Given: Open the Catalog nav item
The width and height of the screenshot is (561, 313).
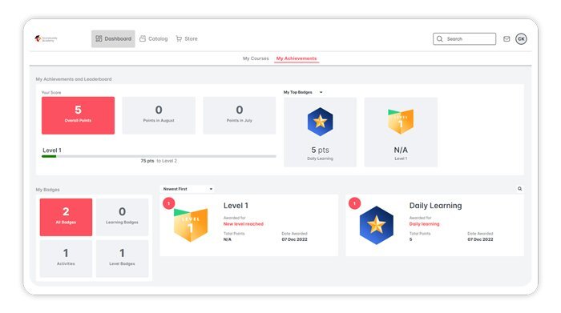Looking at the screenshot, I should [x=154, y=38].
